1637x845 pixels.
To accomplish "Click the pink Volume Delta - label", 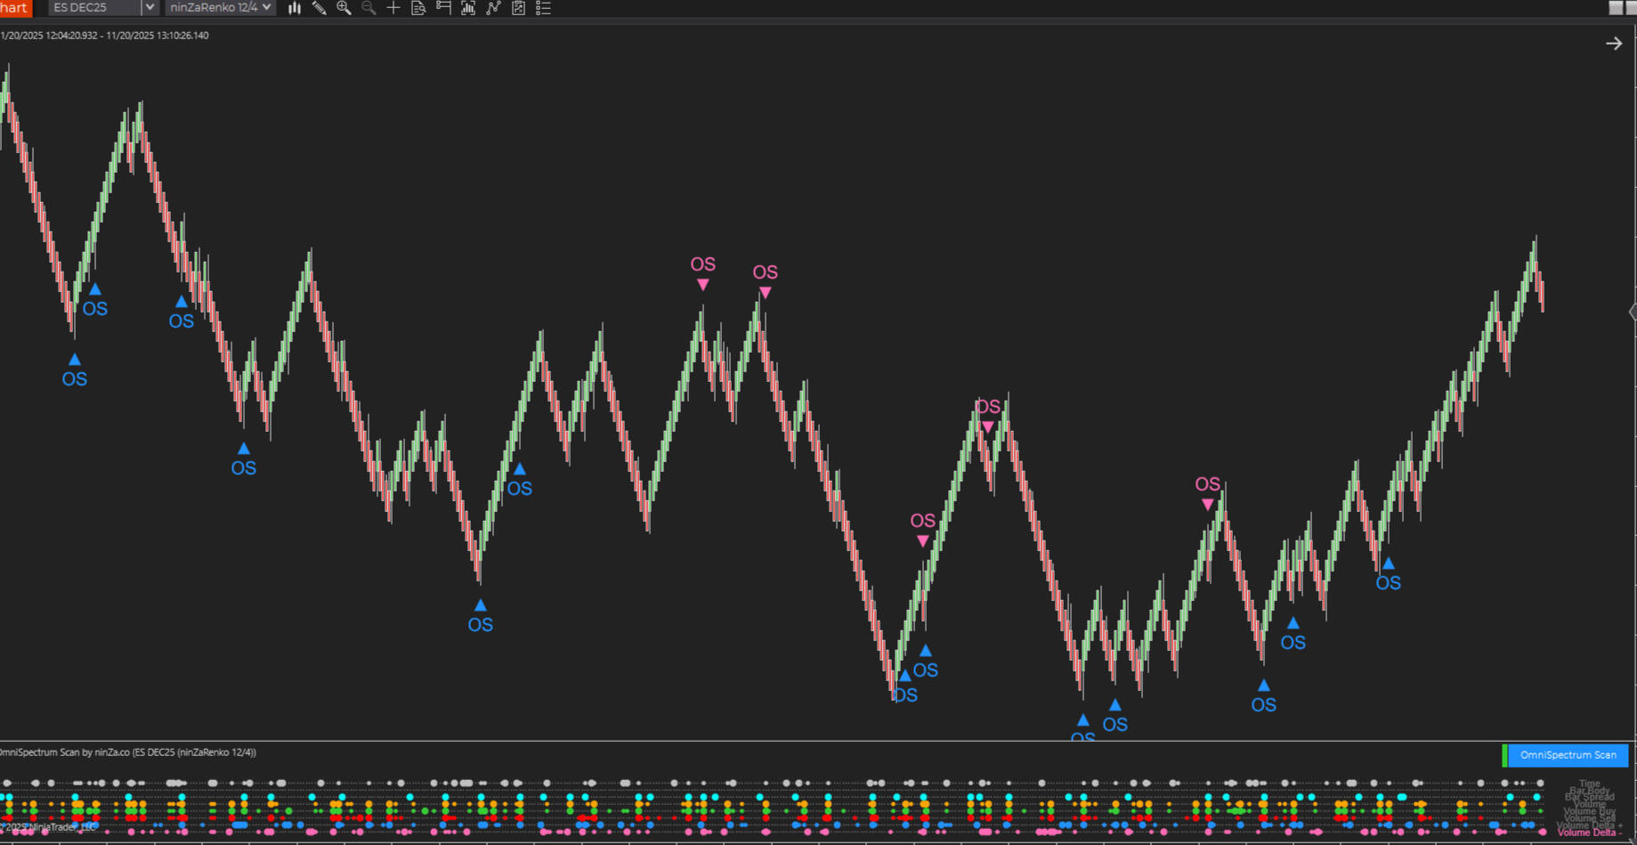I will point(1590,833).
